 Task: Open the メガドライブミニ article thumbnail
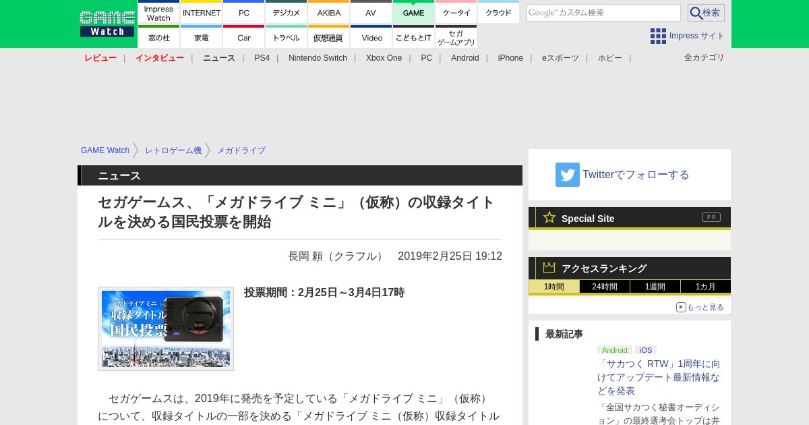(x=166, y=329)
